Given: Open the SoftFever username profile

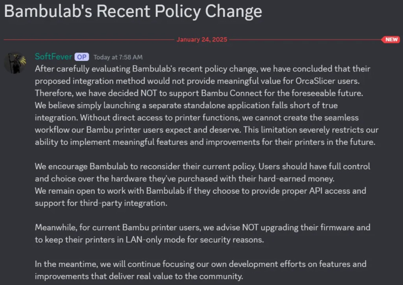Looking at the screenshot, I should [53, 57].
